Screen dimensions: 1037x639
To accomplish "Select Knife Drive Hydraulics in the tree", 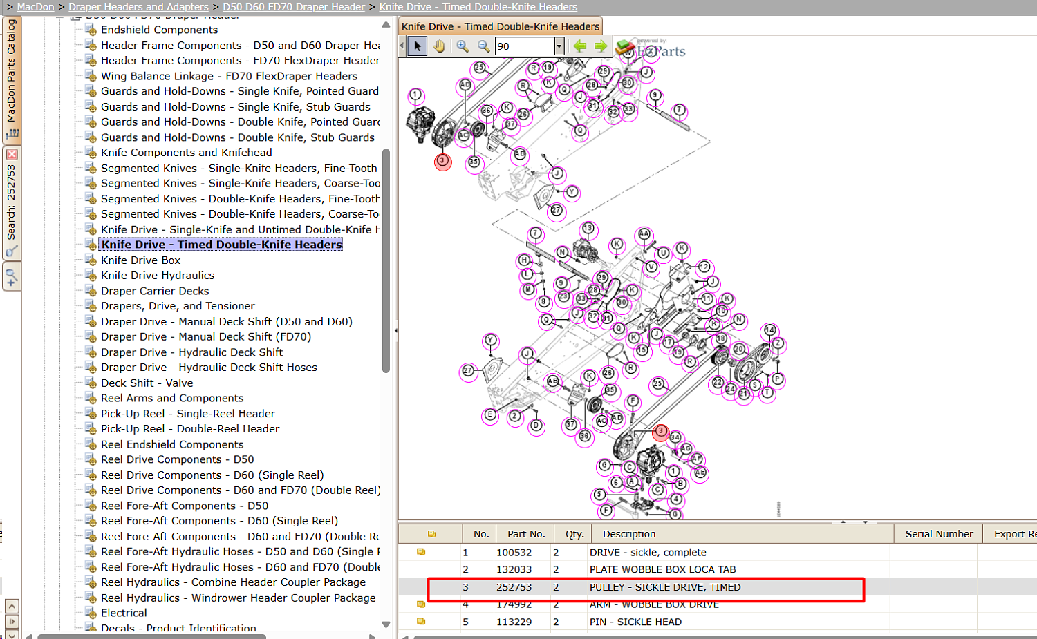I will click(x=158, y=276).
